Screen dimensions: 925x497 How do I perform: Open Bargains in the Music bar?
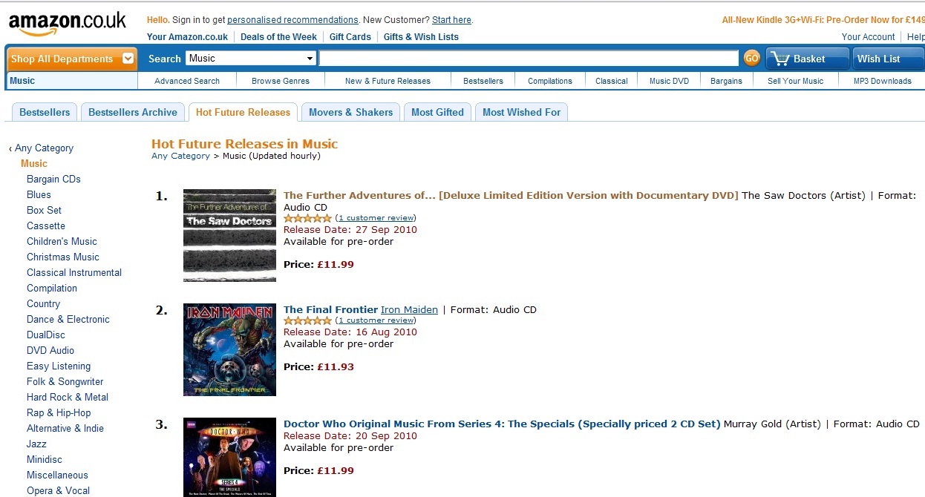[726, 81]
